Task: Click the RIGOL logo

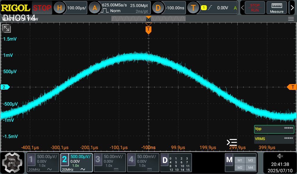Action: coord(16,8)
